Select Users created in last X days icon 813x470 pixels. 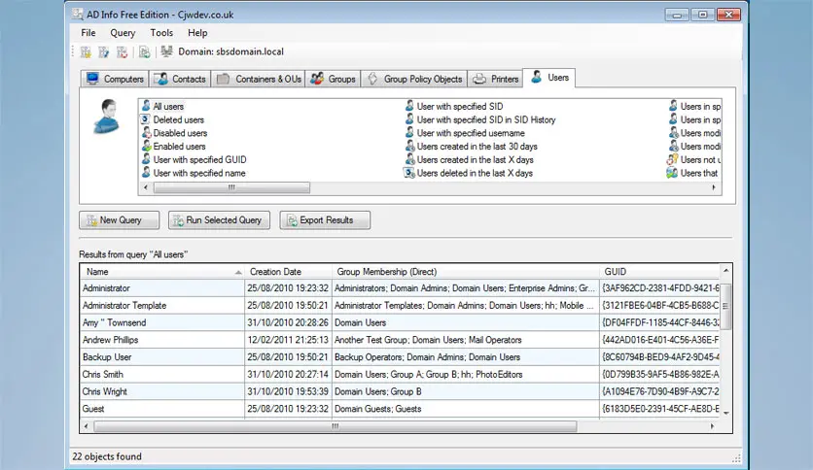tap(409, 159)
